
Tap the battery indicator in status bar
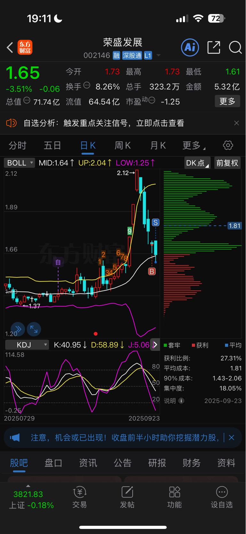point(217,19)
